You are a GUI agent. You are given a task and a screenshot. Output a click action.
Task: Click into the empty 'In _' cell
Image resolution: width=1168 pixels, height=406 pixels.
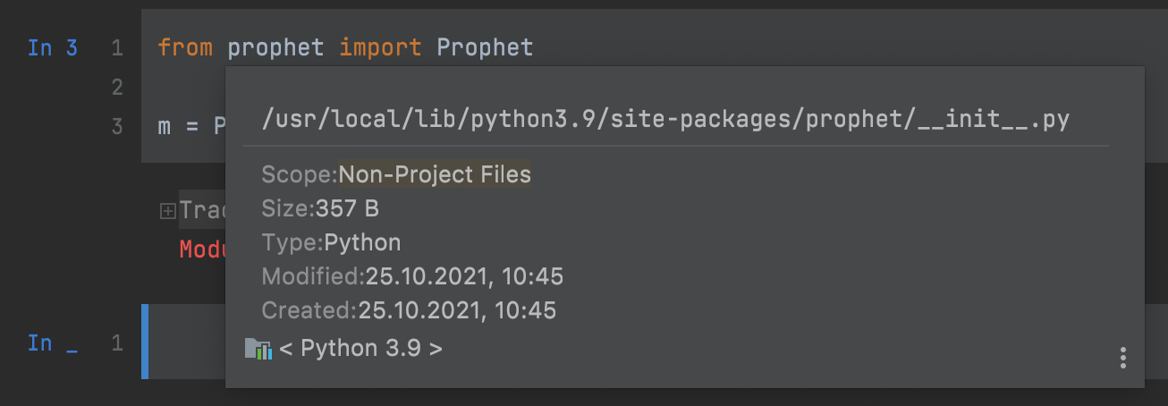click(188, 343)
